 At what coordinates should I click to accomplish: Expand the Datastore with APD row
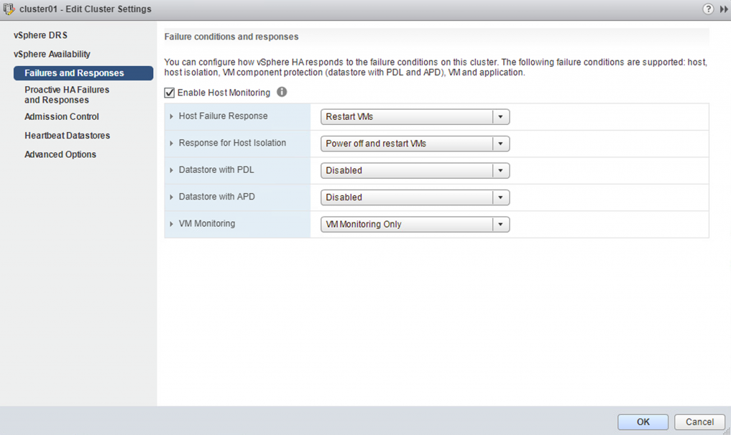click(x=172, y=197)
